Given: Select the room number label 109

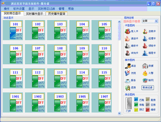Looking at the screenshot, I should pyautogui.click(x=82, y=48).
